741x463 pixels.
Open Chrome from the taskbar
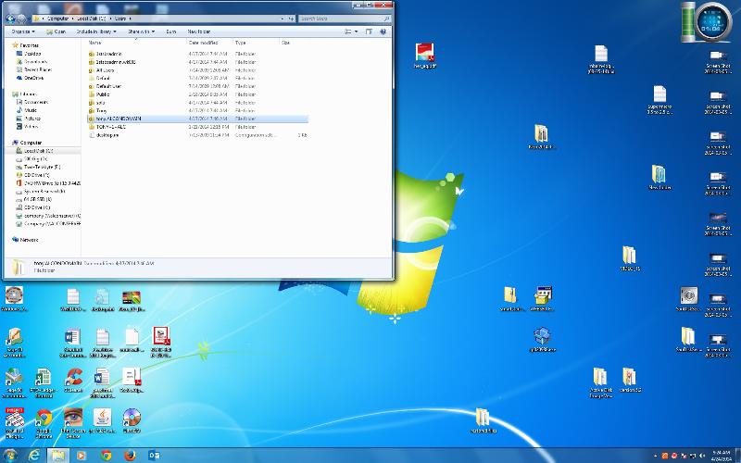pyautogui.click(x=106, y=455)
